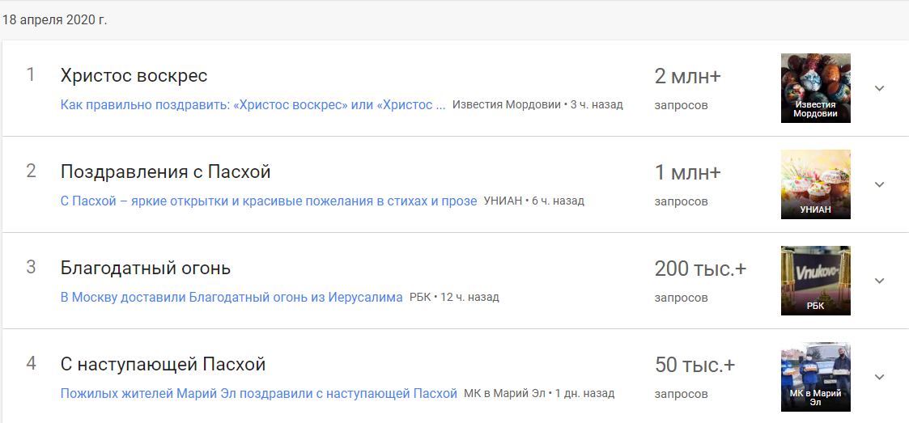The height and width of the screenshot is (423, 909).
Task: Open the РБК Благодатный огонь article link
Action: [231, 298]
